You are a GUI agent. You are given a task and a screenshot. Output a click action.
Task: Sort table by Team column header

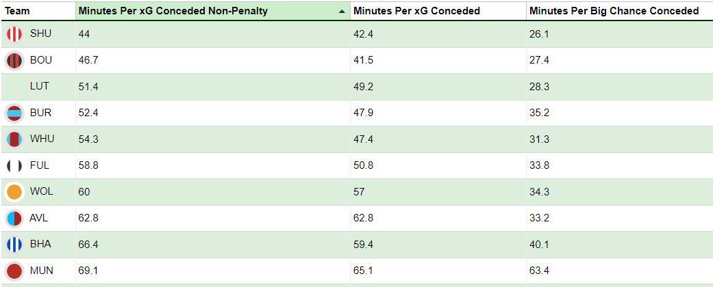click(x=17, y=11)
